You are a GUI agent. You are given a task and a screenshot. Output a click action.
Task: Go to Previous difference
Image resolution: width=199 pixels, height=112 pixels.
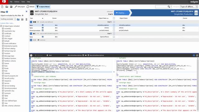pyautogui.click(x=39, y=55)
